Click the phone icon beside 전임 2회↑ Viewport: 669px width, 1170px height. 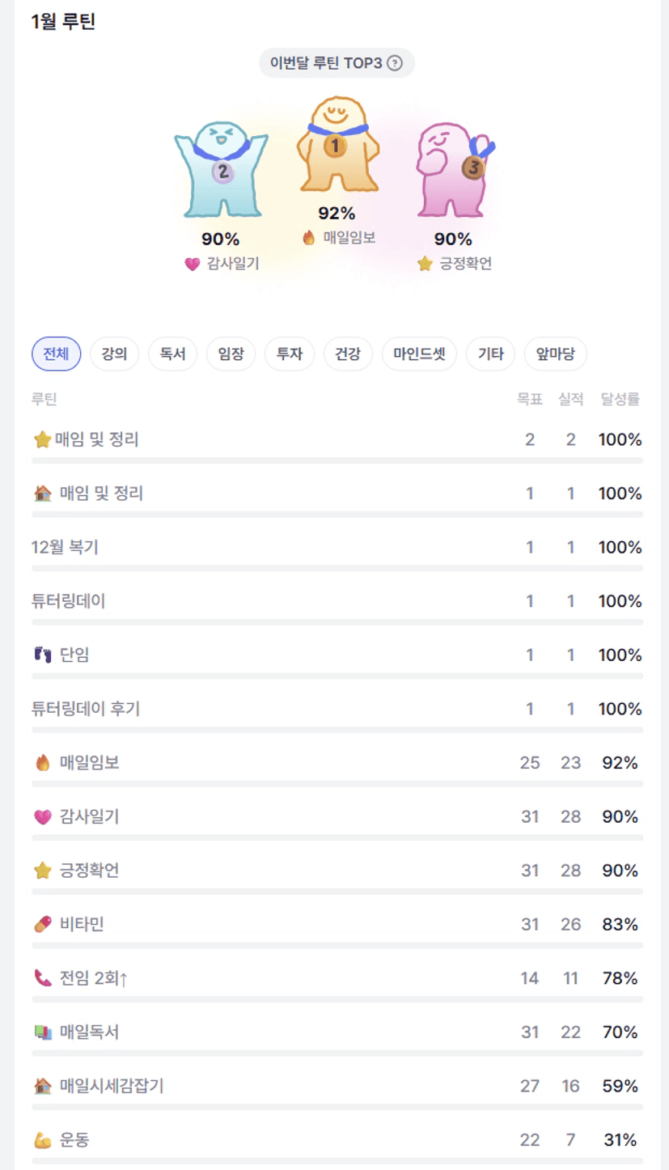(43, 978)
